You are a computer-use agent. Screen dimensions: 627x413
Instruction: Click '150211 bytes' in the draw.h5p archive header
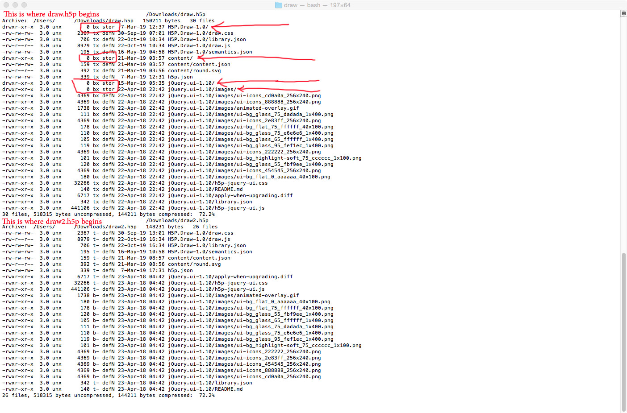162,21
